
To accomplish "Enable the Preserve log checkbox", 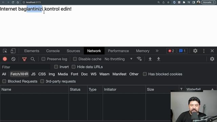I will tap(43, 59).
